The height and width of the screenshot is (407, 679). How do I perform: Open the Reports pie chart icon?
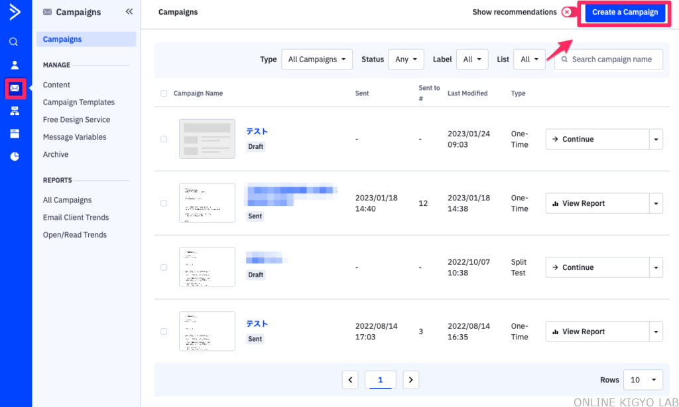pos(15,157)
